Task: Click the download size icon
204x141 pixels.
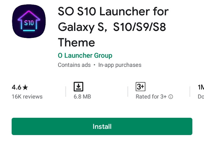Action: (78, 87)
